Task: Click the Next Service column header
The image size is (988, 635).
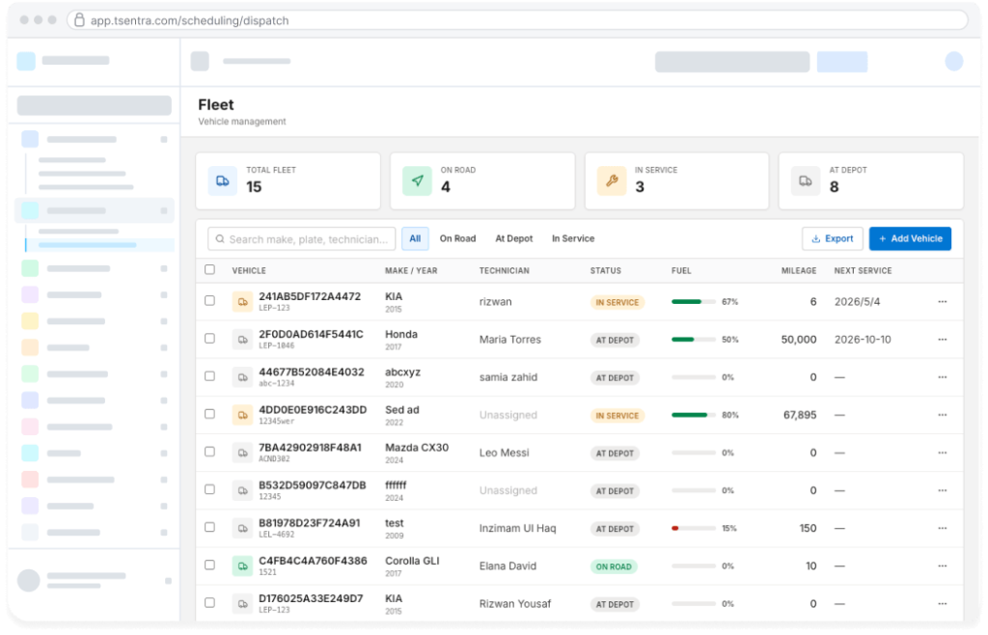Action: [863, 271]
